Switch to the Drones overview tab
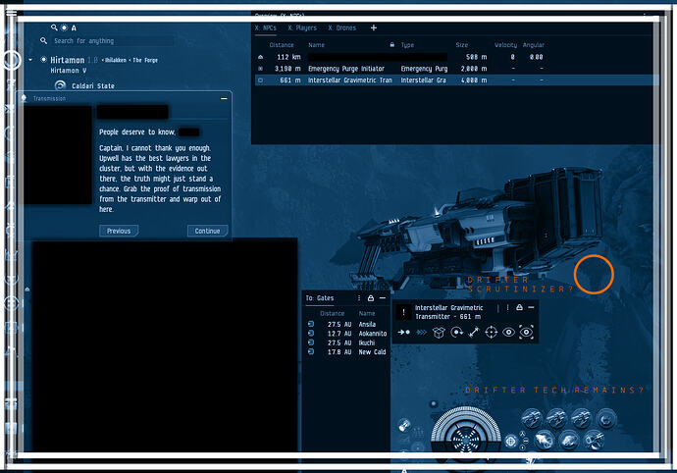 (x=342, y=27)
